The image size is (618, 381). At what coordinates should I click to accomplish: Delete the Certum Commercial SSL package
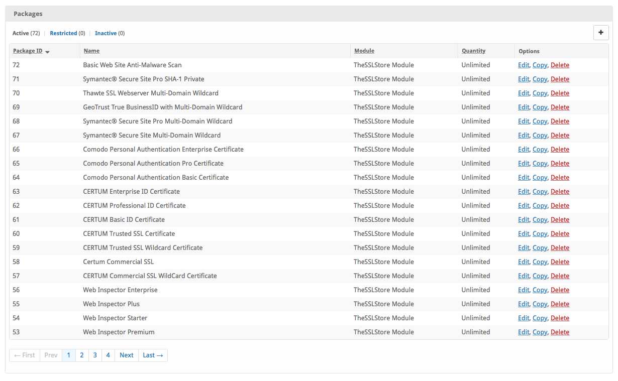coord(560,262)
